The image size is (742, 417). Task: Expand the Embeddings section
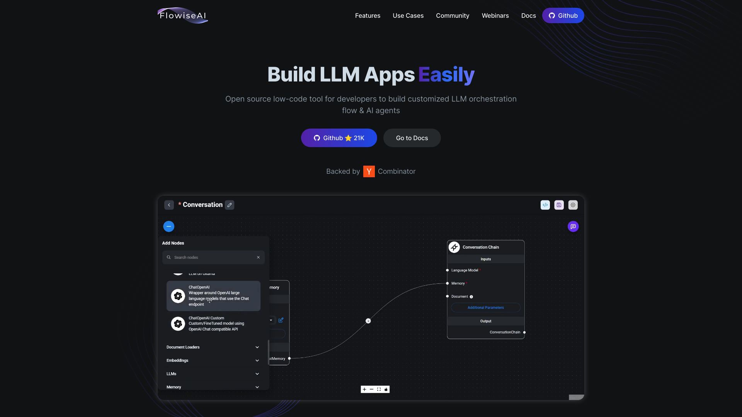pos(213,361)
